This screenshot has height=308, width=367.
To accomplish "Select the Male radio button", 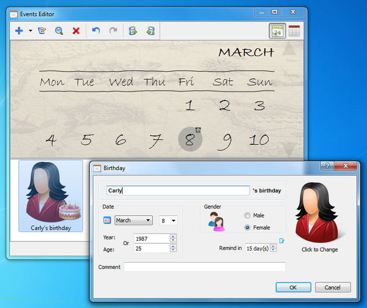I will (247, 215).
